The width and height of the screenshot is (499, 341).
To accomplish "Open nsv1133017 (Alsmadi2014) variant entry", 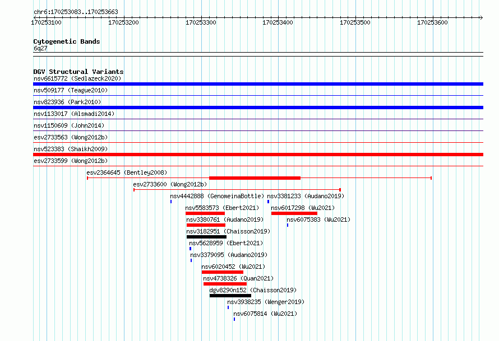I will (x=74, y=114).
